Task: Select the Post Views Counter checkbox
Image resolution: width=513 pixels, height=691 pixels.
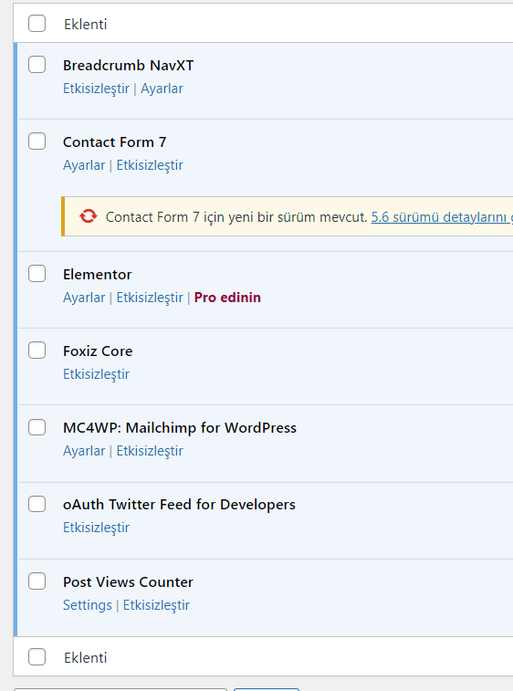Action: 37,581
